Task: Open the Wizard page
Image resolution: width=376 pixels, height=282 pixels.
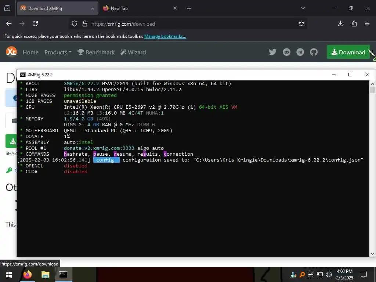Action: [133, 52]
